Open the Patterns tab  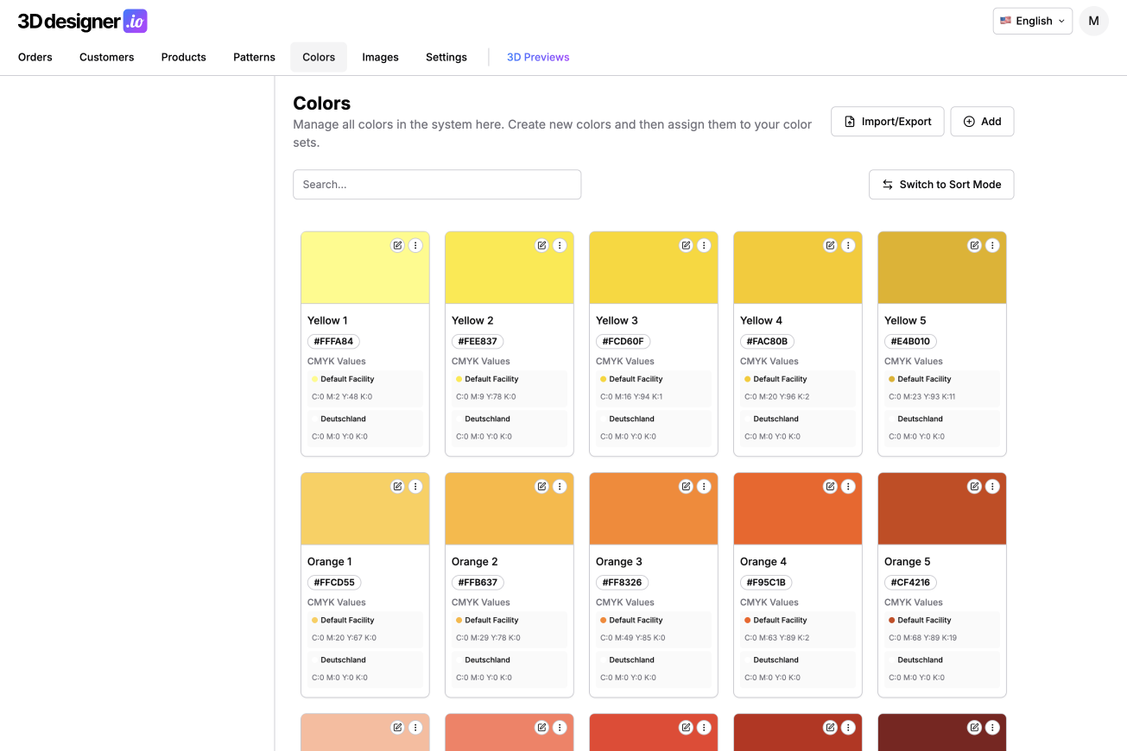click(x=254, y=57)
